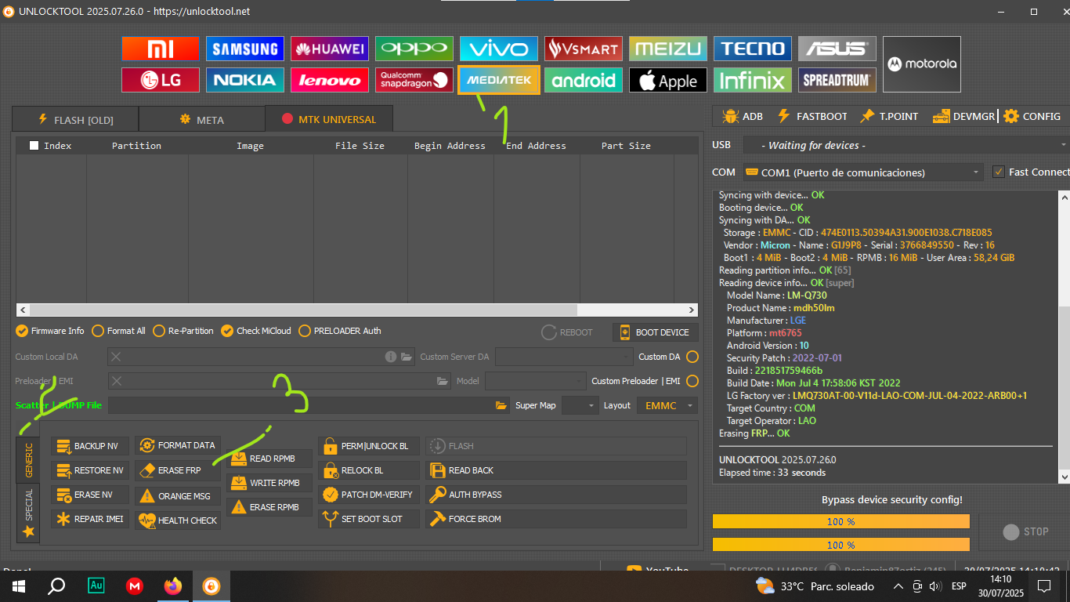This screenshot has width=1070, height=602.
Task: Toggle the Index select-all checkbox
Action: [34, 145]
